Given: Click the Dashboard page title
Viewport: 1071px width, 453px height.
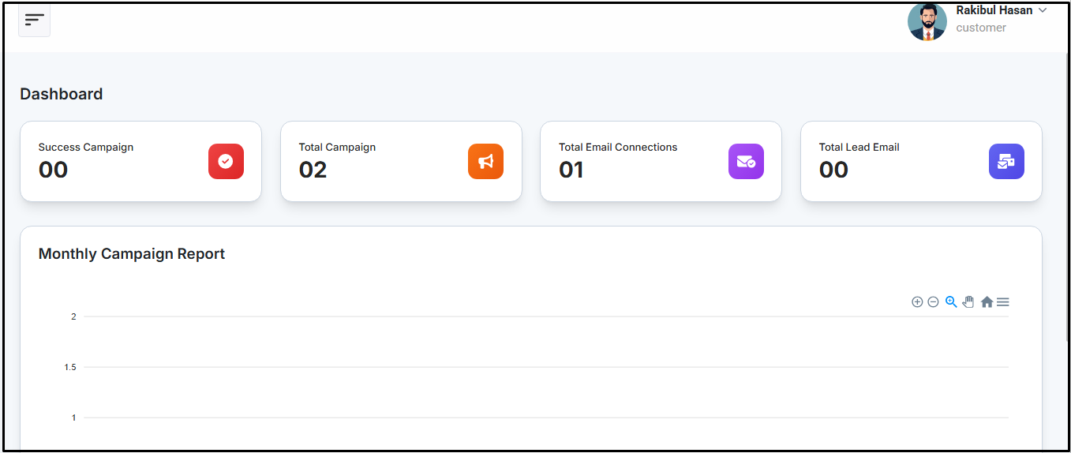Looking at the screenshot, I should (x=62, y=94).
